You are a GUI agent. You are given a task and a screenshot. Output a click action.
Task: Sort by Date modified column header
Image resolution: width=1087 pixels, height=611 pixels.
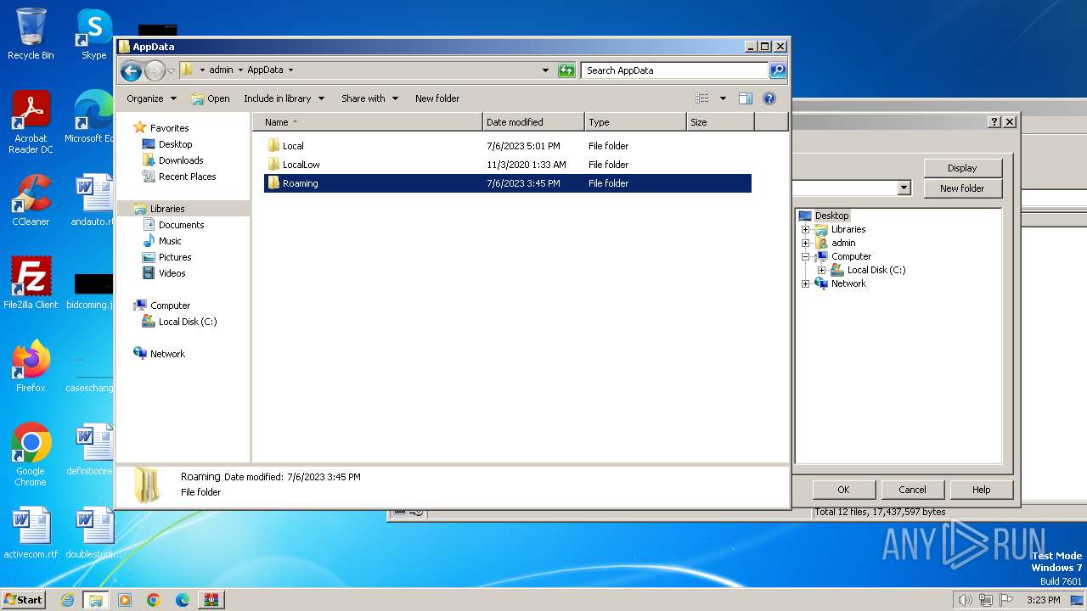(x=533, y=122)
